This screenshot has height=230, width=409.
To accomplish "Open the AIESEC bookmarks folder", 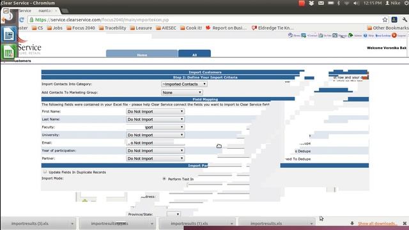I will click(166, 27).
